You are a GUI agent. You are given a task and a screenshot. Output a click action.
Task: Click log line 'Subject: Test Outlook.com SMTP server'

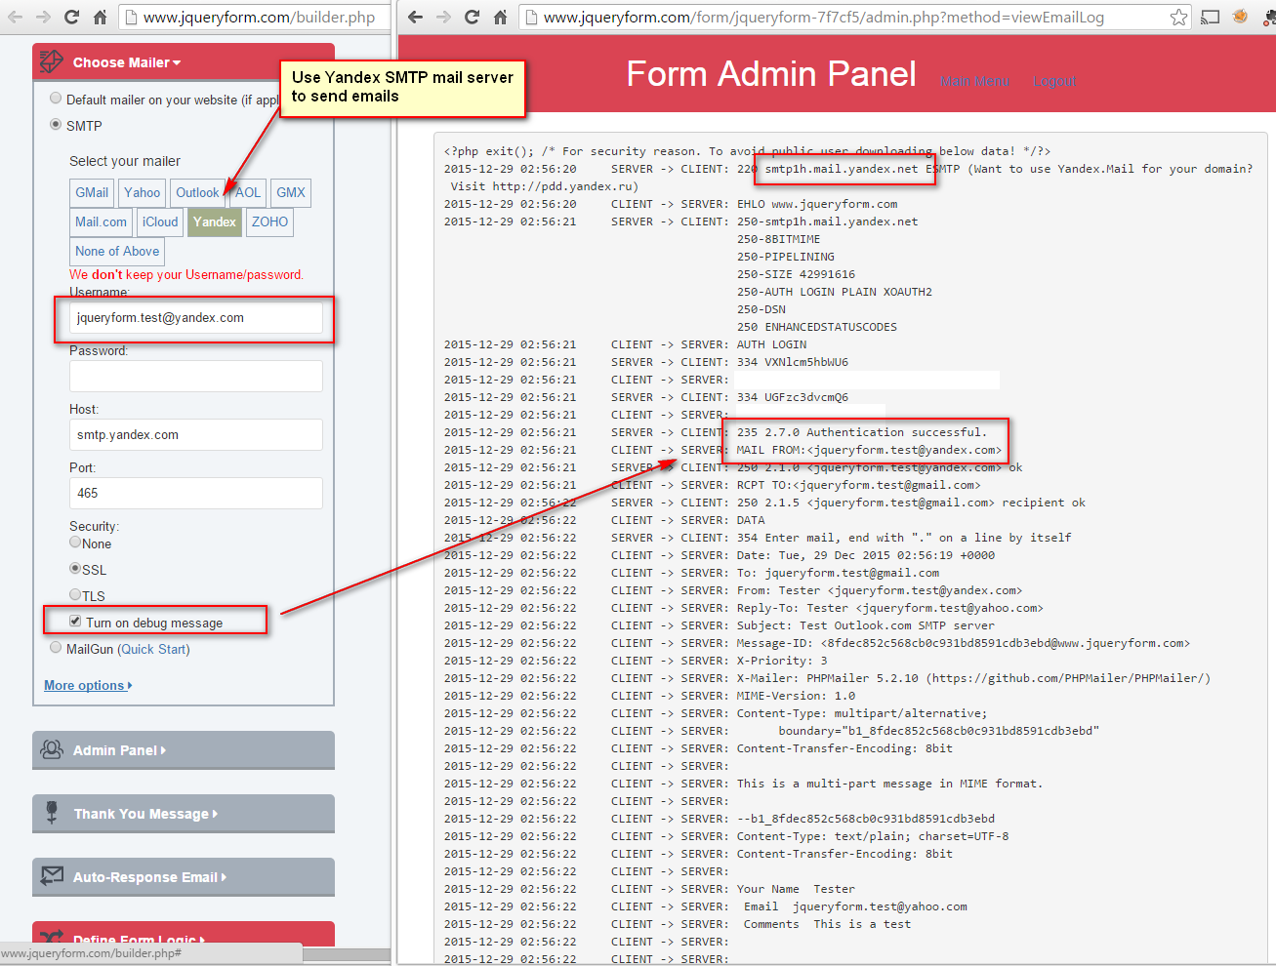(x=865, y=625)
